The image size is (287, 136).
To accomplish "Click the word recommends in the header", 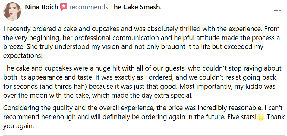I will 89,7.
